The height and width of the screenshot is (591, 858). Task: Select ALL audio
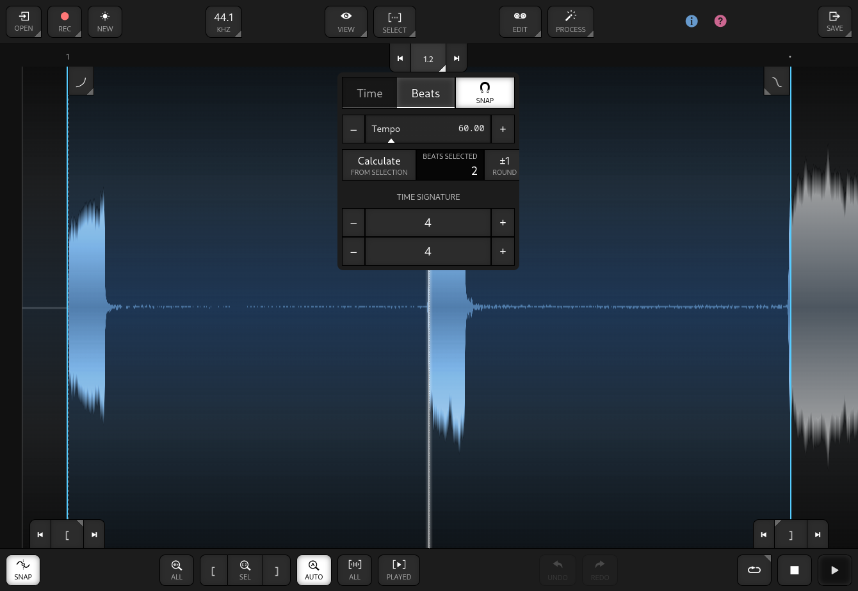coord(355,569)
